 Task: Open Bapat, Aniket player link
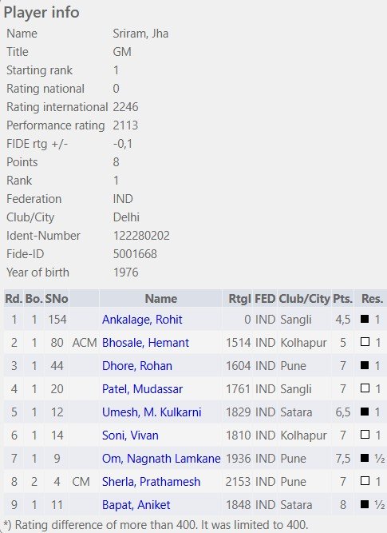[x=136, y=504]
